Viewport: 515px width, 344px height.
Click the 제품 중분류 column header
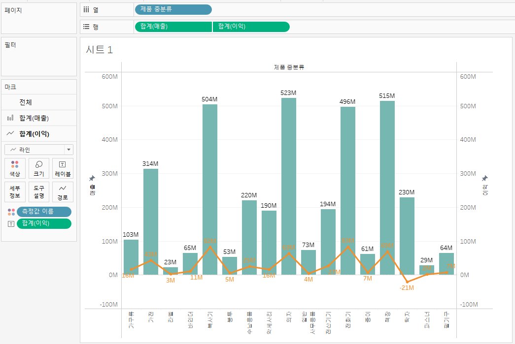click(289, 67)
